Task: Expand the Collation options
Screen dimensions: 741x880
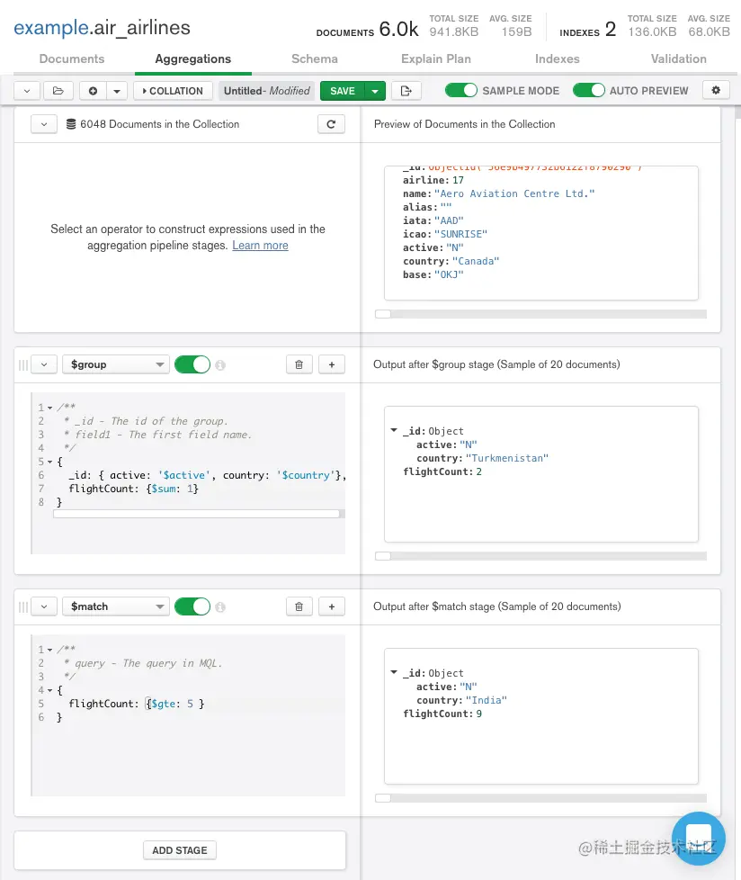Action: [x=173, y=90]
